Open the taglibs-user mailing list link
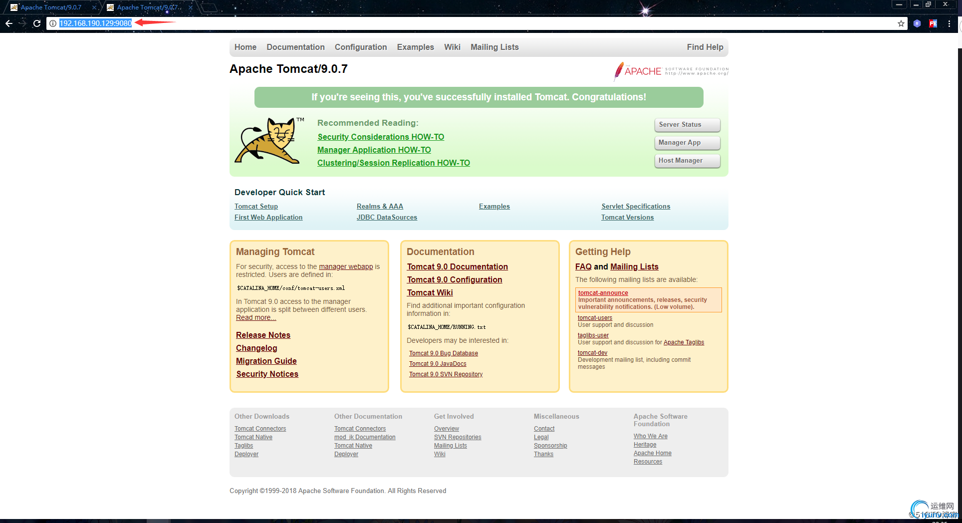 [593, 335]
